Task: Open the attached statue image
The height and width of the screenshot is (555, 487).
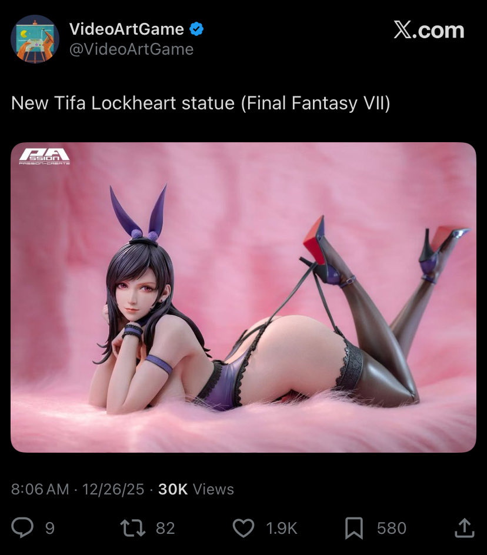Action: (x=243, y=297)
